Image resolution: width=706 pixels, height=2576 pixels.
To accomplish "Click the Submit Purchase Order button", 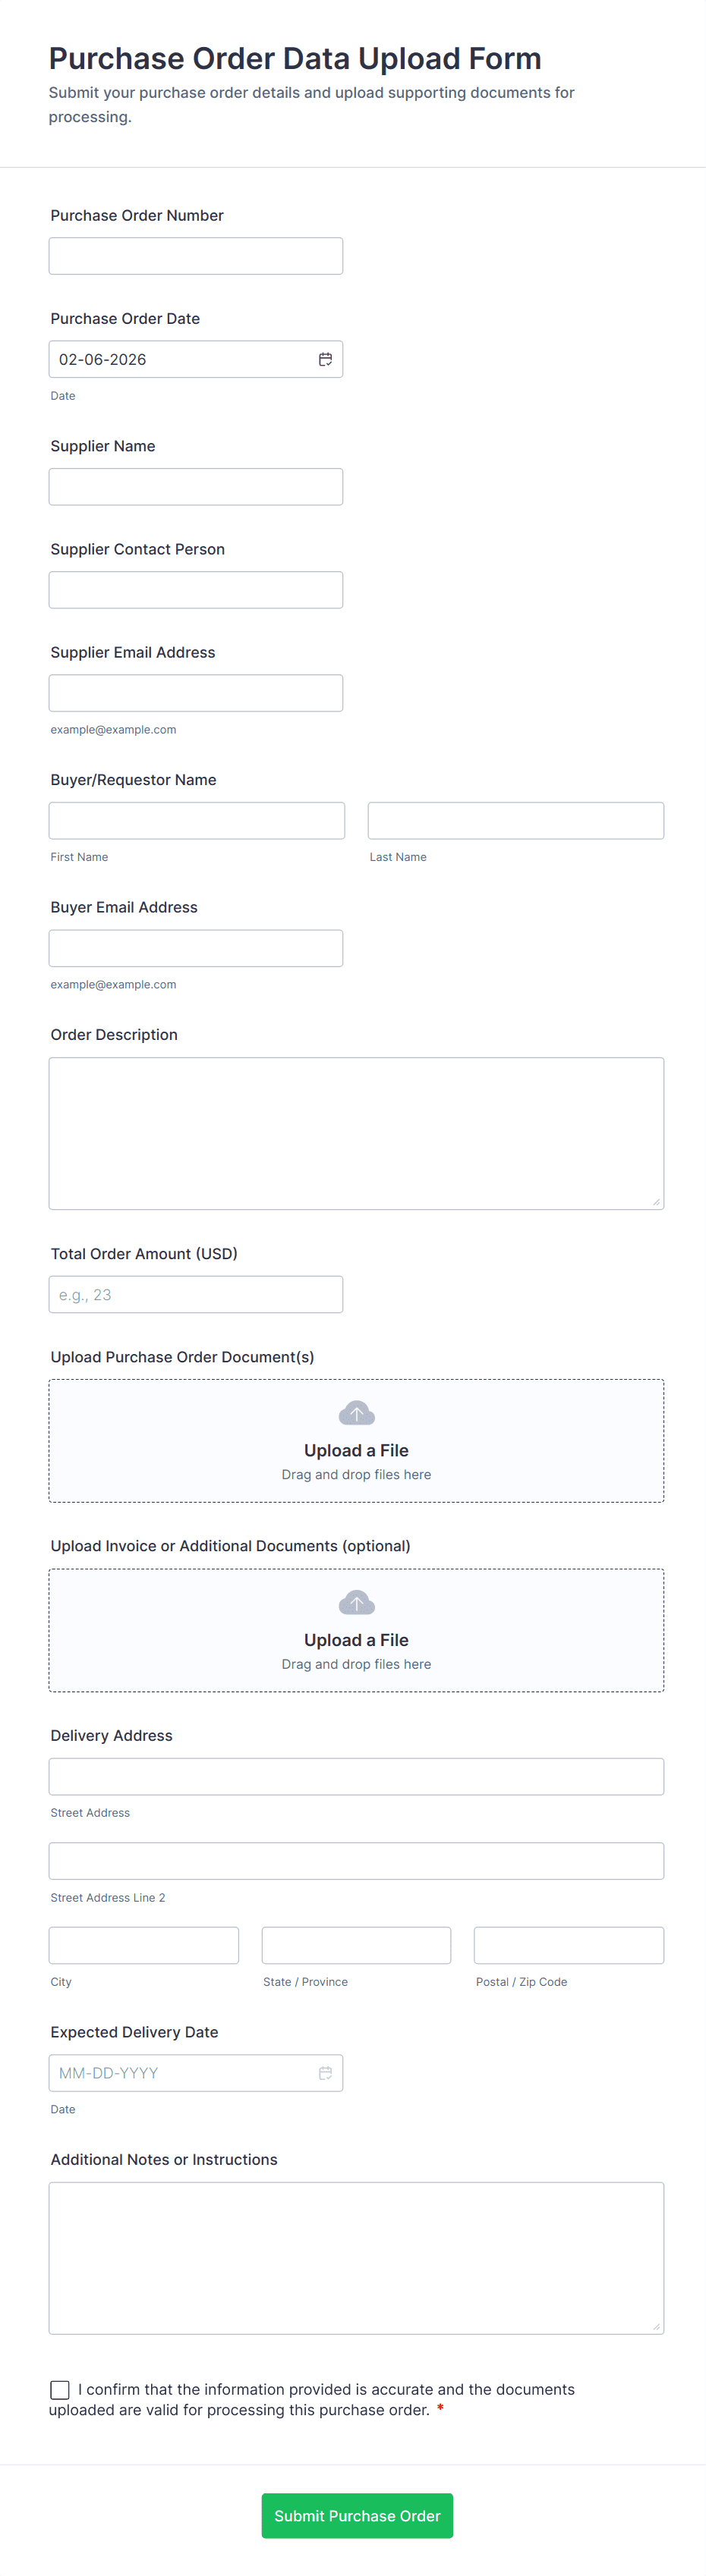I will [357, 2516].
